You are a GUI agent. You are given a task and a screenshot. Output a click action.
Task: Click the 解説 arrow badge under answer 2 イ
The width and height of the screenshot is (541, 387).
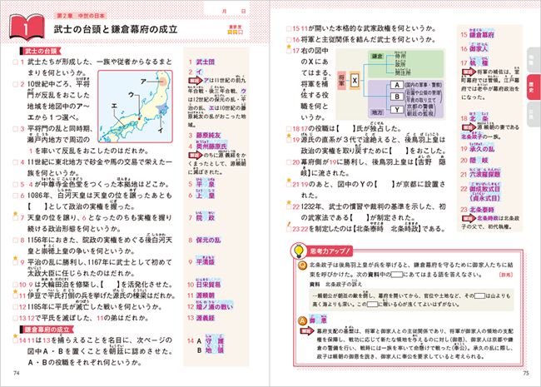click(x=195, y=81)
